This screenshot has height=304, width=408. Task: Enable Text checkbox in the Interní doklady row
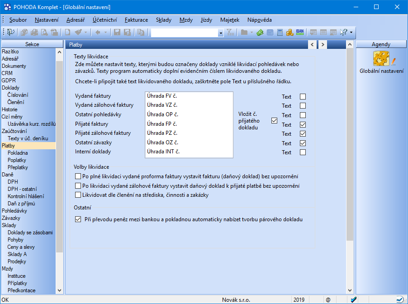303,152
